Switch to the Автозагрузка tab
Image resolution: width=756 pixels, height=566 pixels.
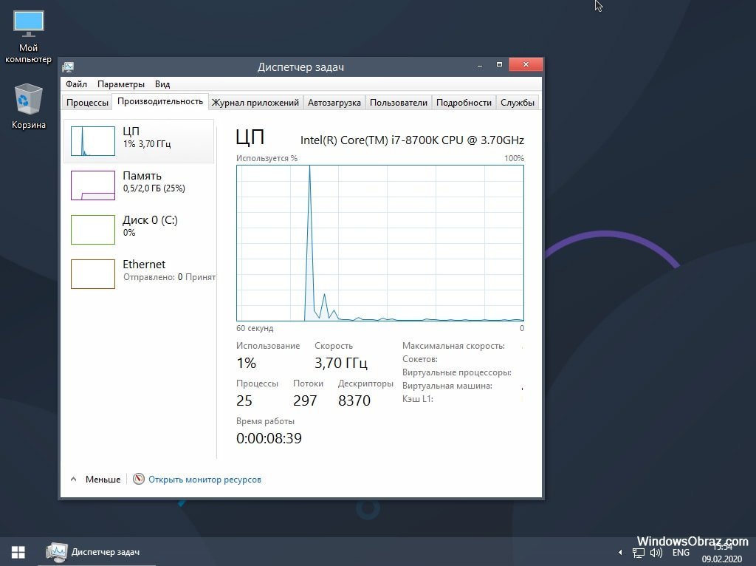(334, 102)
